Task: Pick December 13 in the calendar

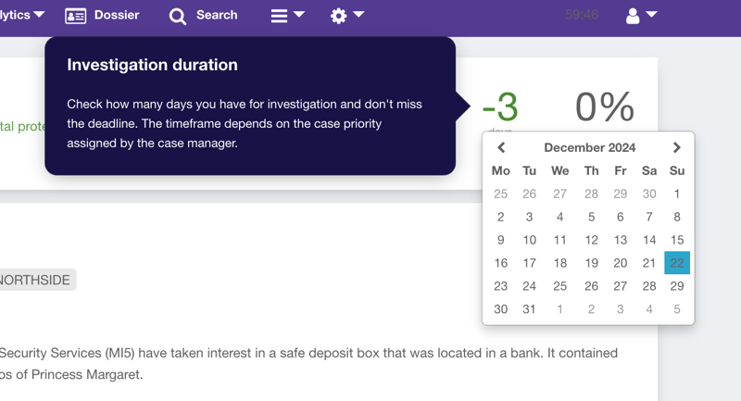Action: pyautogui.click(x=621, y=240)
